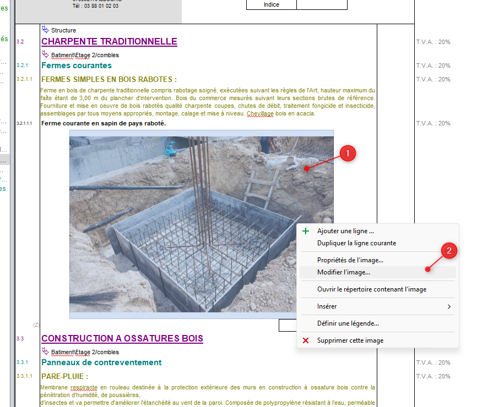Click the icon before Batiment\Etage under CONSTRUCTION A OSSATURES BOIS
This screenshot has height=407, width=504.
click(x=45, y=351)
